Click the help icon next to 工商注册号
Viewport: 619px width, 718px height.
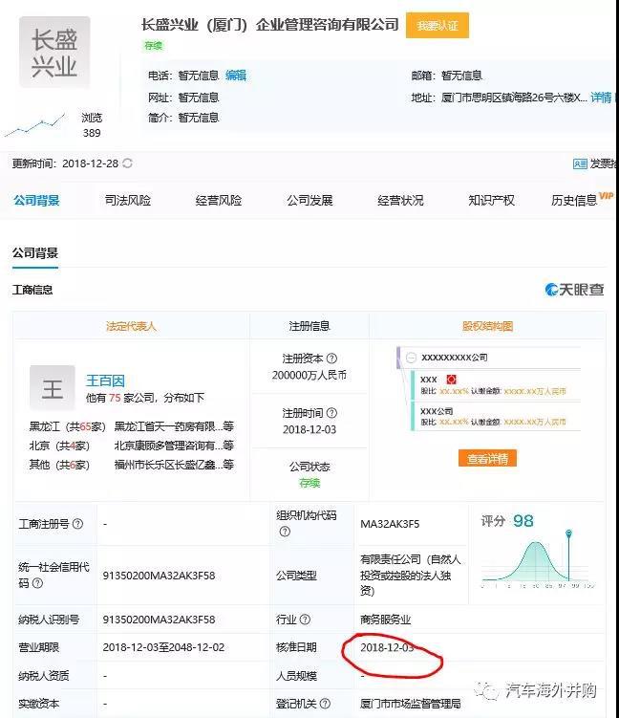tap(77, 523)
